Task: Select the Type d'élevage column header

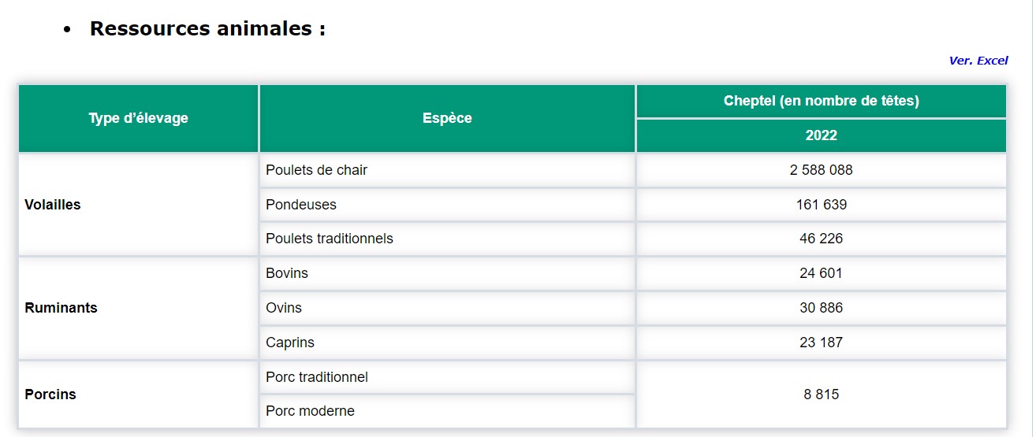Action: (x=138, y=118)
